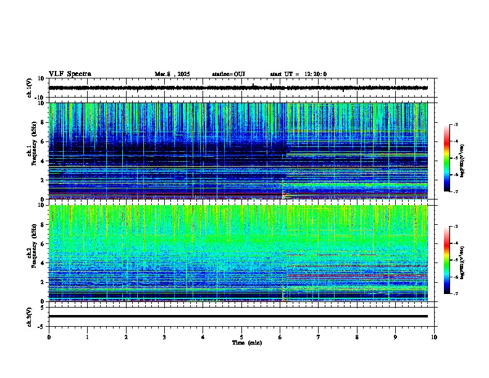Click tick label "2" on the Time axis
The image size is (489, 378).
coord(126,337)
